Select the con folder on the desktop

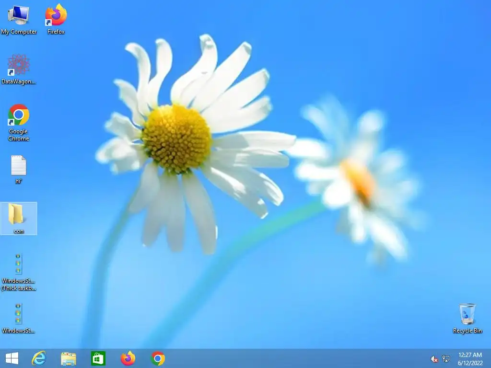pyautogui.click(x=19, y=218)
